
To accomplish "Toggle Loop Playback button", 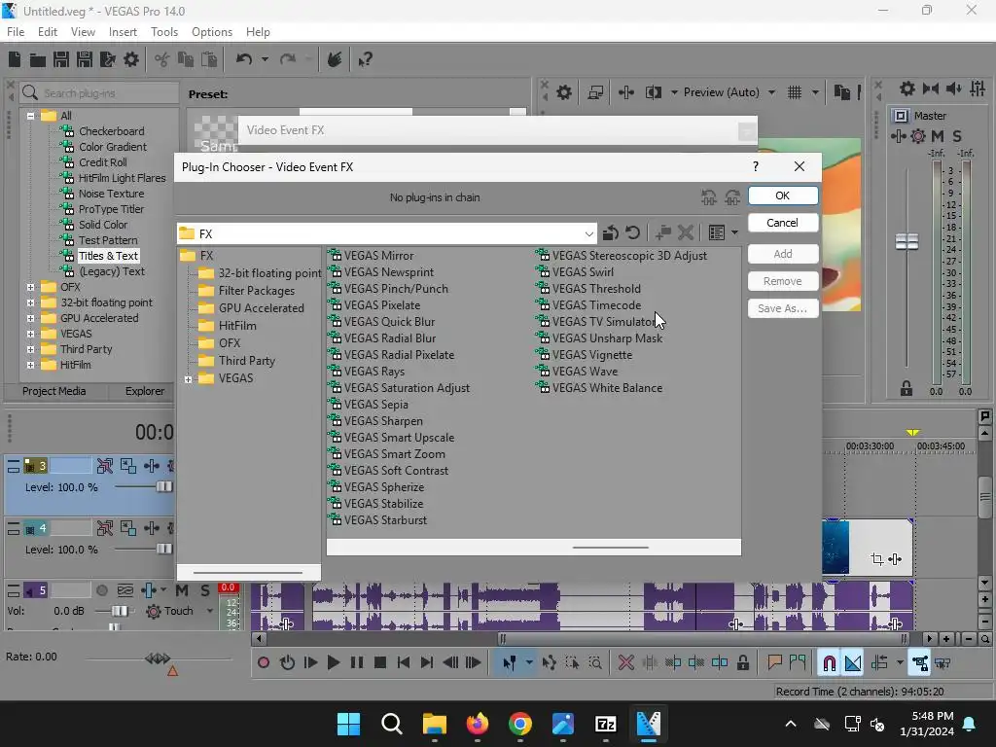I will pos(287,663).
